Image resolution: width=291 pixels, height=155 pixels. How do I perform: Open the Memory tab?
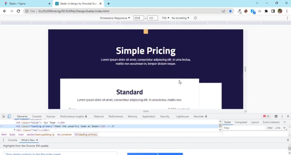point(132,116)
